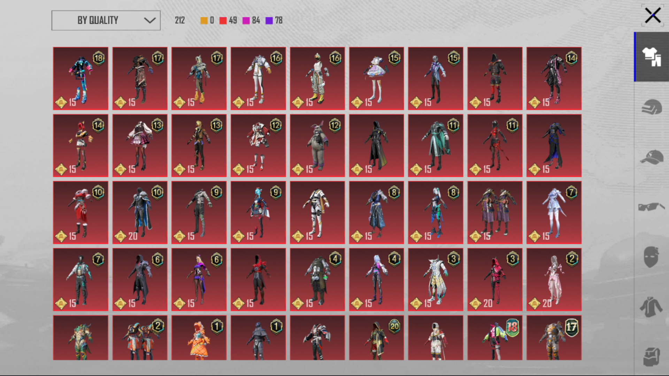Select the blonde purple outfit level 6
669x376 pixels.
pyautogui.click(x=199, y=280)
